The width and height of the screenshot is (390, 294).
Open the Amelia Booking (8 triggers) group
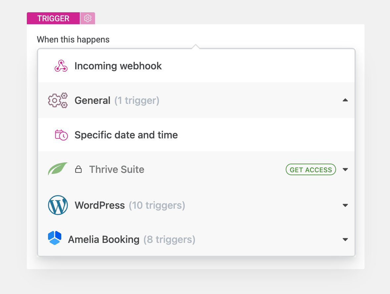tap(131, 240)
